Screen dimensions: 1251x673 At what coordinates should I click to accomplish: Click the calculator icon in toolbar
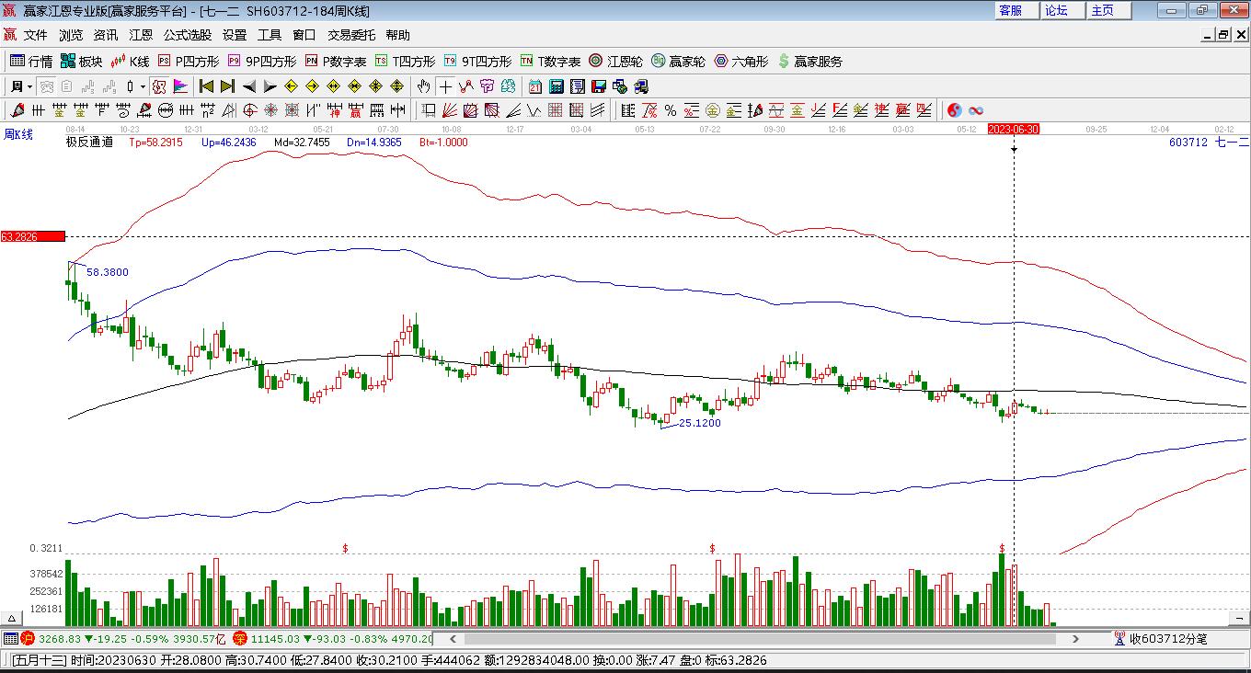(556, 86)
